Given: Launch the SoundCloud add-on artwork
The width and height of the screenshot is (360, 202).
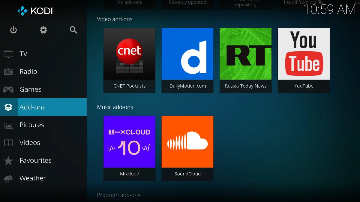Looking at the screenshot, I should tap(187, 142).
